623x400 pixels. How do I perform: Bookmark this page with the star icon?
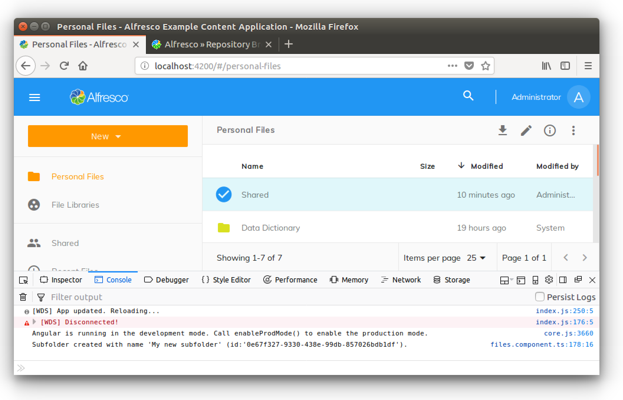[486, 66]
